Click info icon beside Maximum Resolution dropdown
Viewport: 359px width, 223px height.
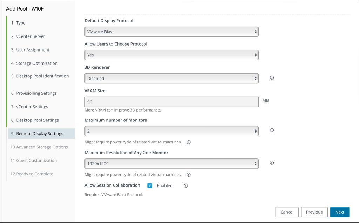(272, 163)
